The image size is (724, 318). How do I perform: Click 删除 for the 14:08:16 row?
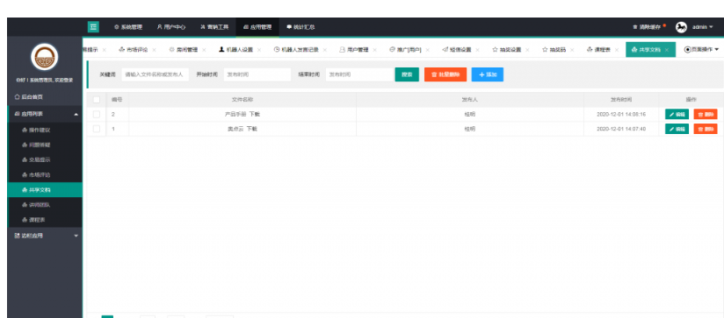pos(706,114)
